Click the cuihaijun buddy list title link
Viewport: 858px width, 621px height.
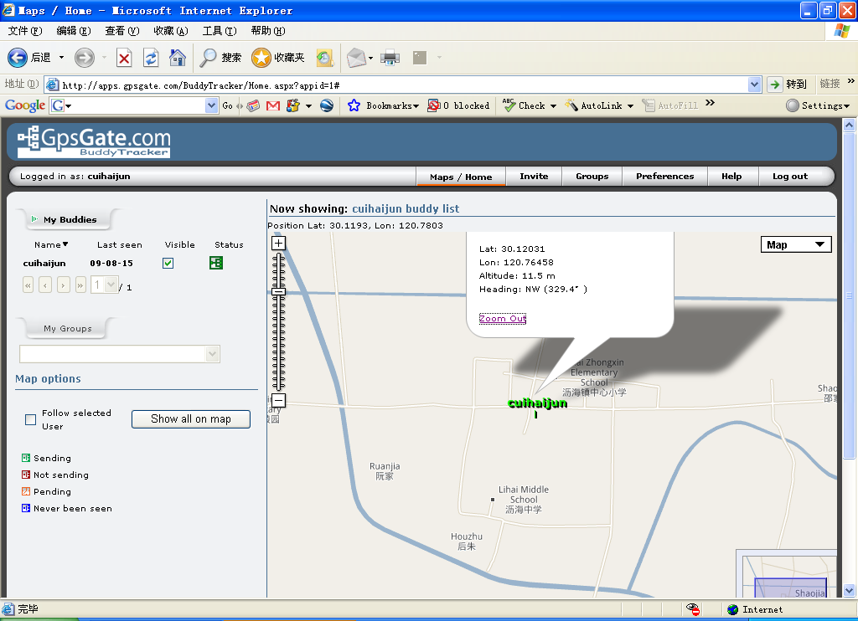point(406,208)
